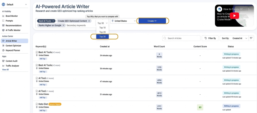This screenshot has width=257, height=113.
Task: Add Tag to article created 36 minutes ago
Action: coord(43,71)
